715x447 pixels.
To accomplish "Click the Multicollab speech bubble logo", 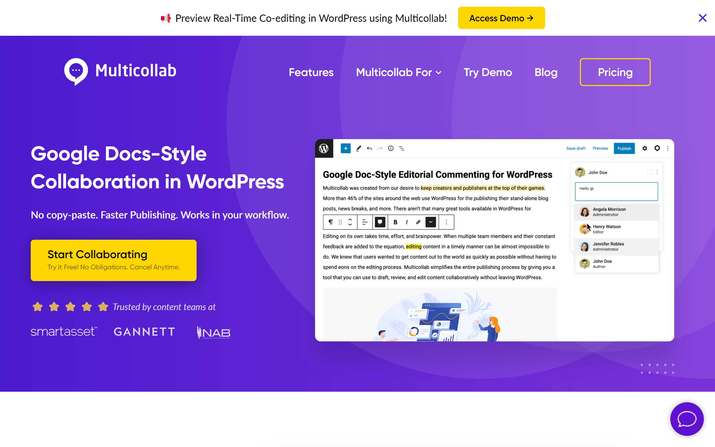I will click(x=76, y=71).
